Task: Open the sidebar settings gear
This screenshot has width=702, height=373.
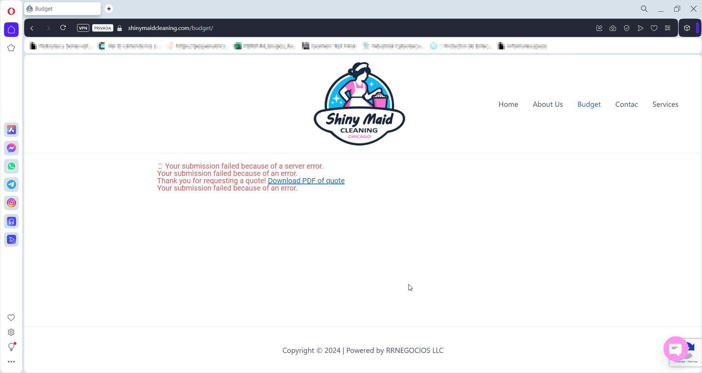Action: click(11, 332)
